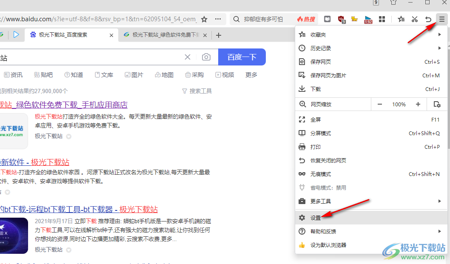Expand the 历史记录 submenu arrow
450x264 pixels.
(440, 48)
